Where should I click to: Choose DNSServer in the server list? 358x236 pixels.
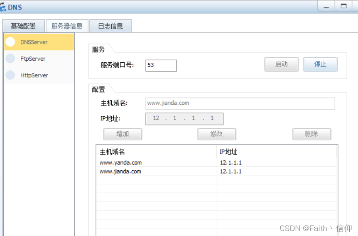pos(39,42)
